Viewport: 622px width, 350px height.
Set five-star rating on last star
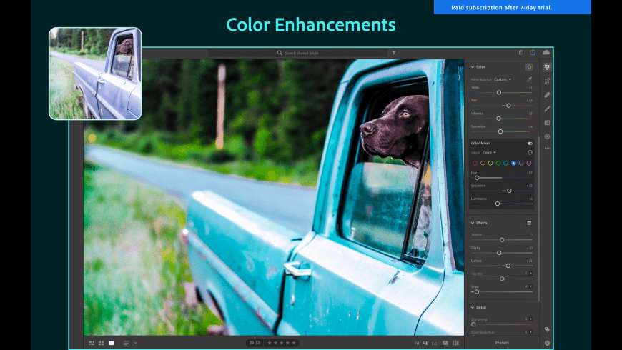coord(294,343)
